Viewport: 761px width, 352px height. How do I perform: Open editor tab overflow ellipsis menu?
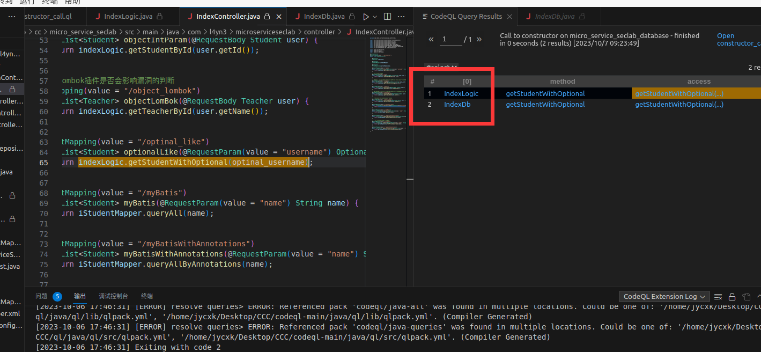(402, 17)
